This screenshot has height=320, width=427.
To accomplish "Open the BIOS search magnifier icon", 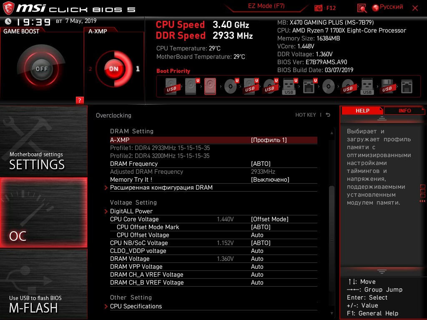I will click(x=362, y=8).
